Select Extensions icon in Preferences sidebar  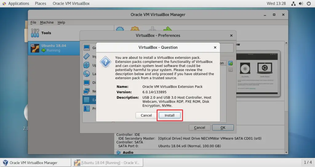point(86,100)
